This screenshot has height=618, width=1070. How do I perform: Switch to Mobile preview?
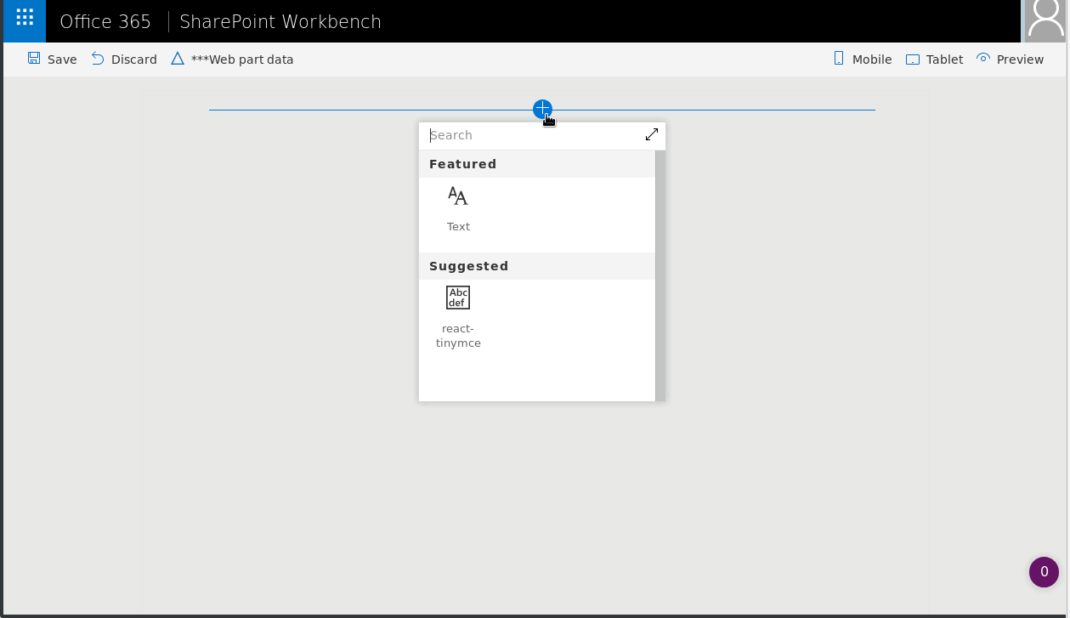pos(863,60)
